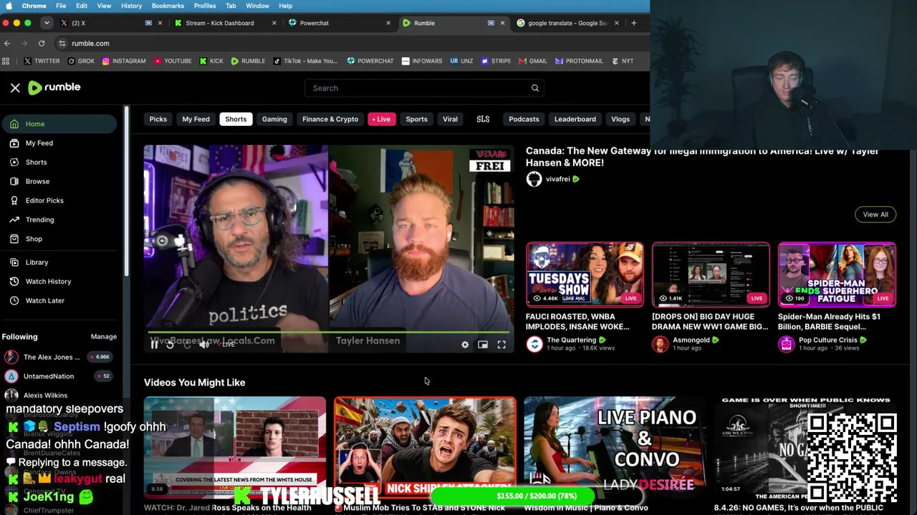The height and width of the screenshot is (515, 917).
Task: Click the View All button
Action: pyautogui.click(x=875, y=215)
